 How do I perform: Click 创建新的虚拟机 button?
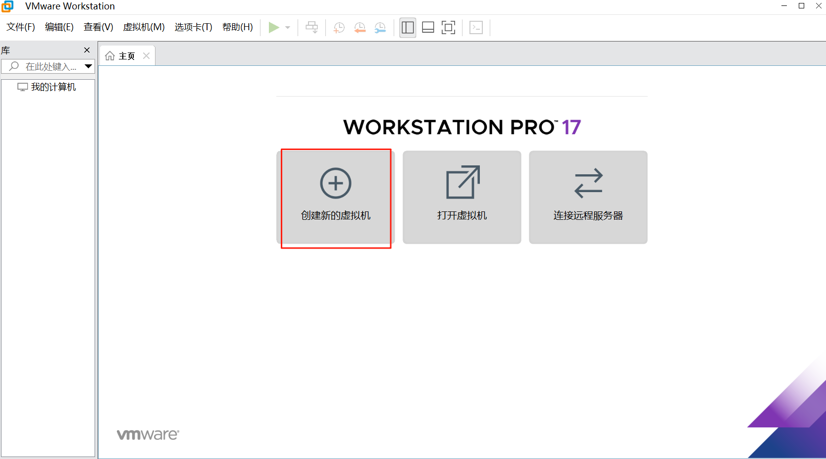point(336,197)
